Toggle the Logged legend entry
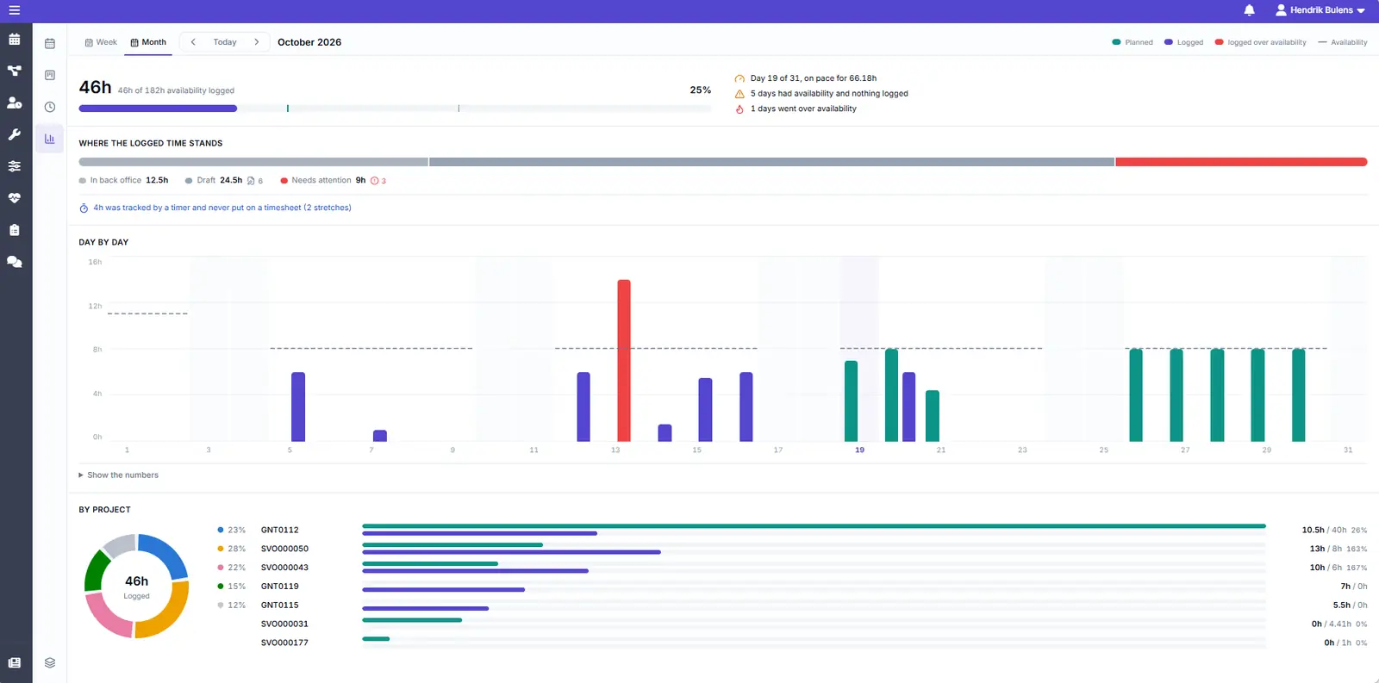 1183,42
